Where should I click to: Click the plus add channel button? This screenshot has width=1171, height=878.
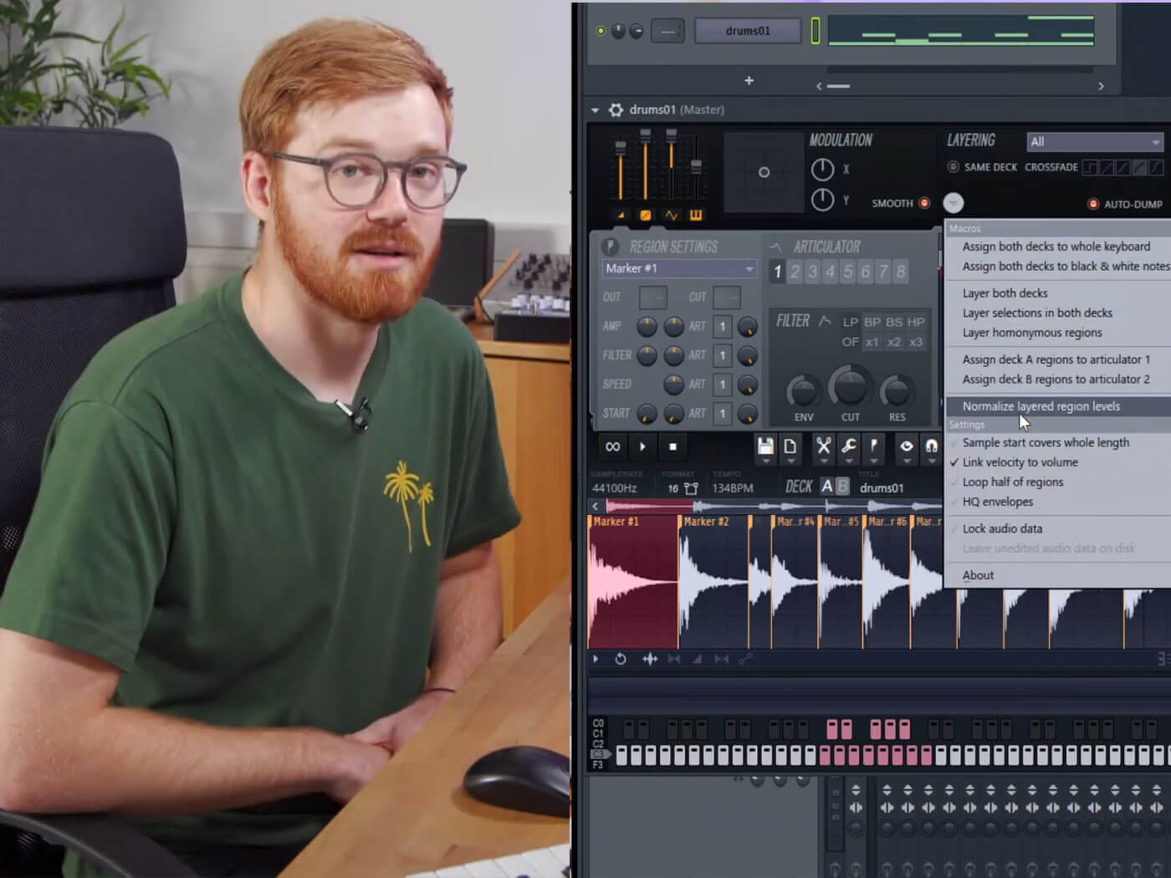pos(749,81)
